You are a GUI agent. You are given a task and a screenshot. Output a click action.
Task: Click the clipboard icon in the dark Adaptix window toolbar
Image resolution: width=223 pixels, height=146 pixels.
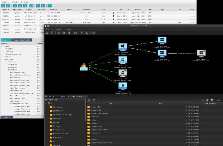click(x=52, y=33)
